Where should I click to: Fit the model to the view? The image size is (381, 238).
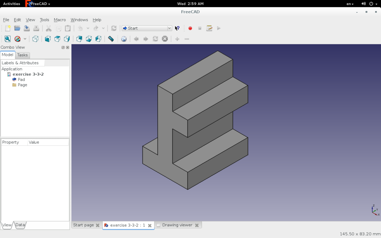[x=8, y=38]
